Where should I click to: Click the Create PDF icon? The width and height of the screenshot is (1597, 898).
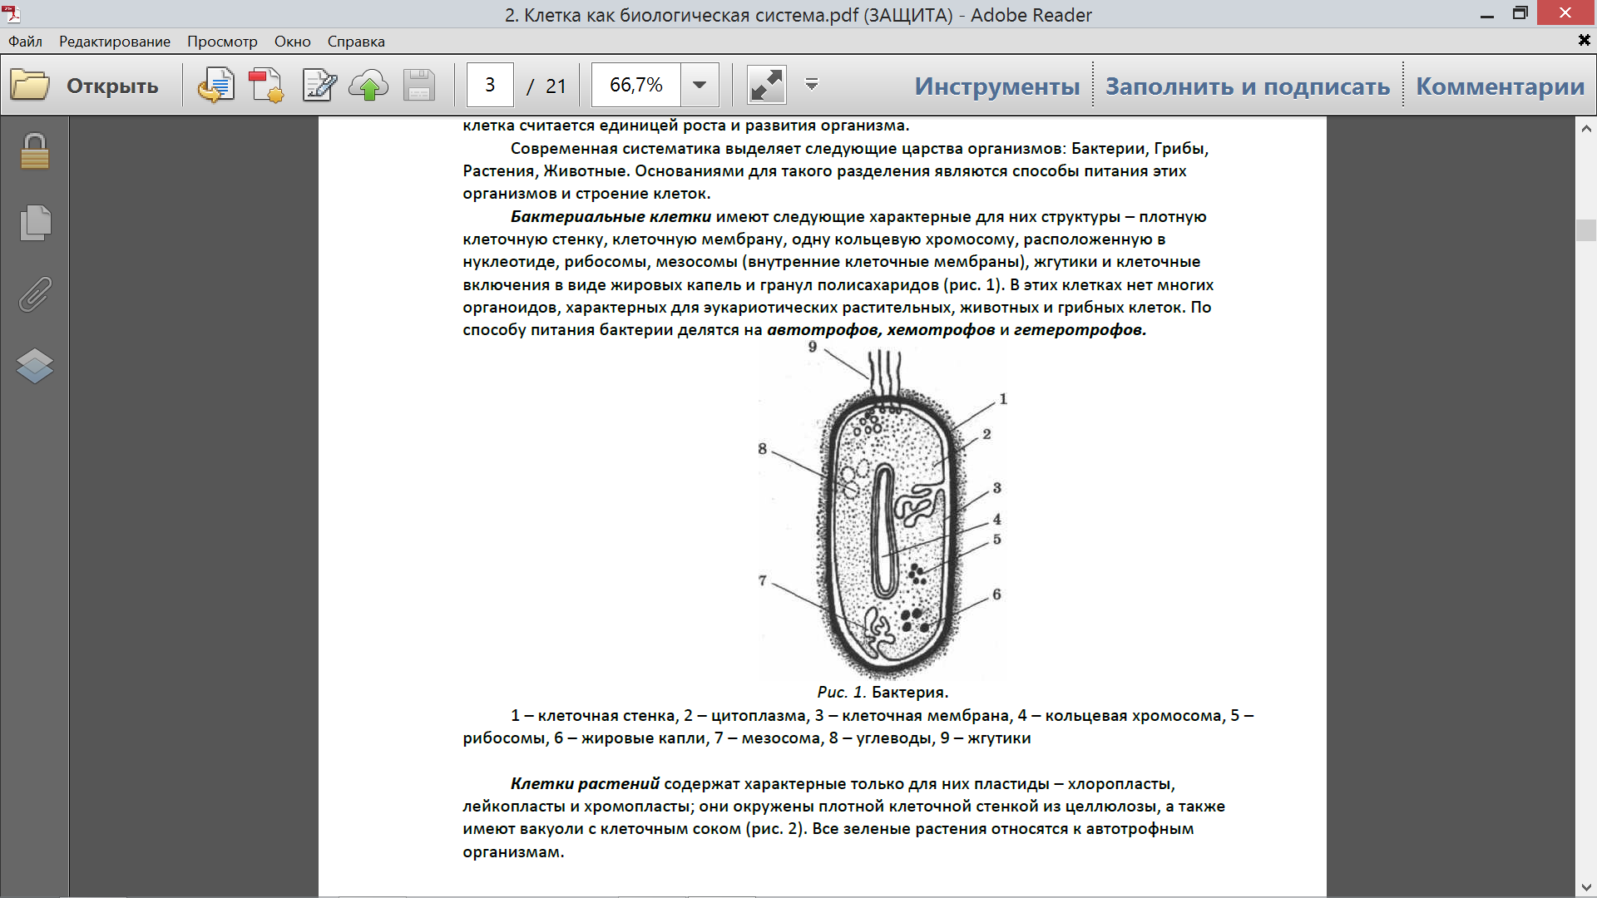(266, 85)
